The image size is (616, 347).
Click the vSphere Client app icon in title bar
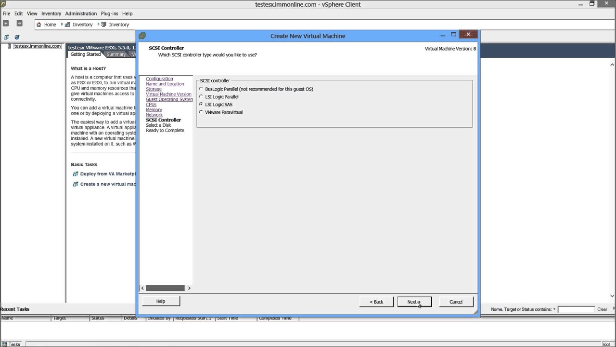[x=3, y=4]
